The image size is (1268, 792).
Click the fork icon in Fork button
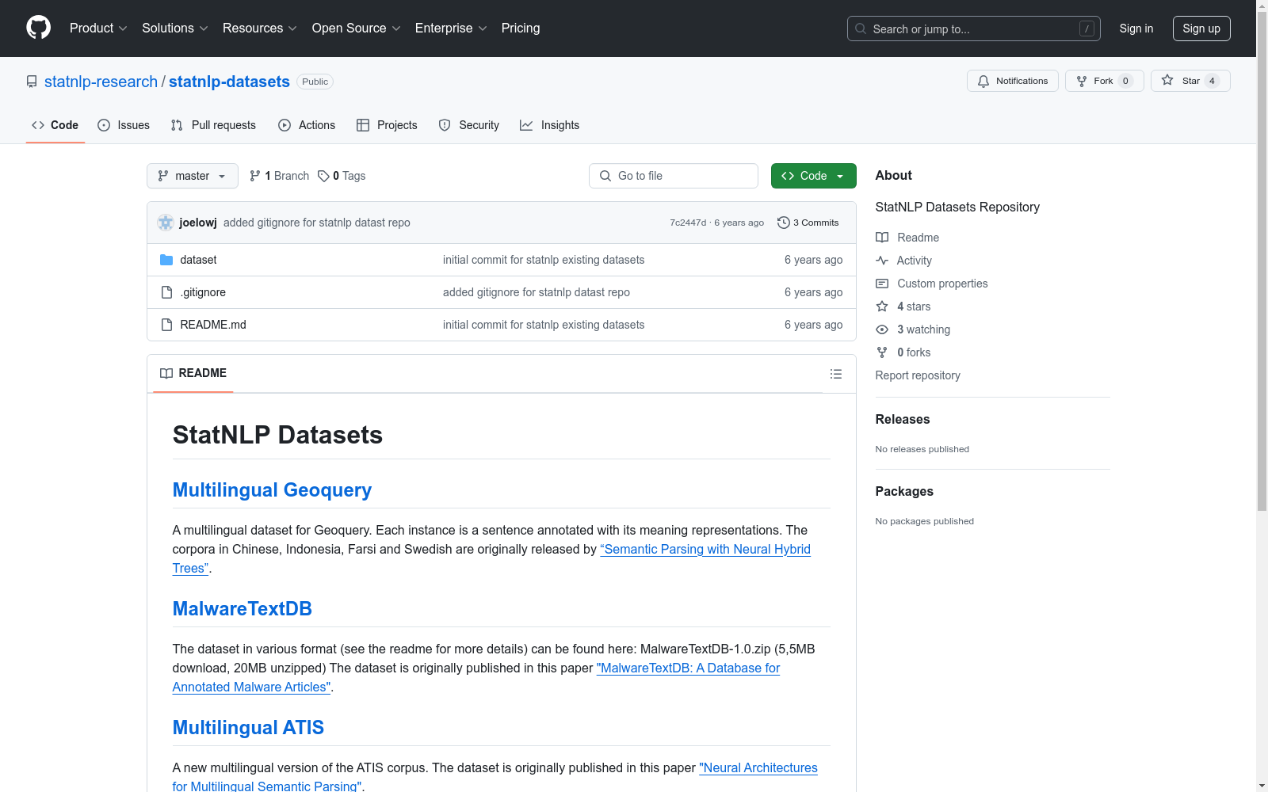[x=1082, y=81]
